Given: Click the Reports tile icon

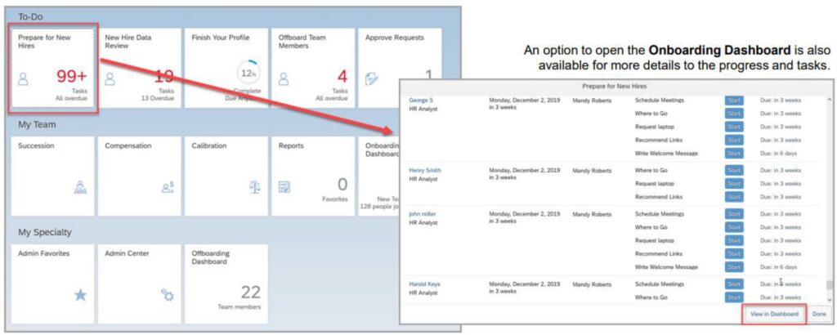Looking at the screenshot, I should [x=284, y=187].
